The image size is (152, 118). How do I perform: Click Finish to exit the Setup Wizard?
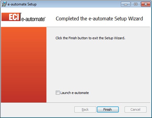tap(108, 109)
